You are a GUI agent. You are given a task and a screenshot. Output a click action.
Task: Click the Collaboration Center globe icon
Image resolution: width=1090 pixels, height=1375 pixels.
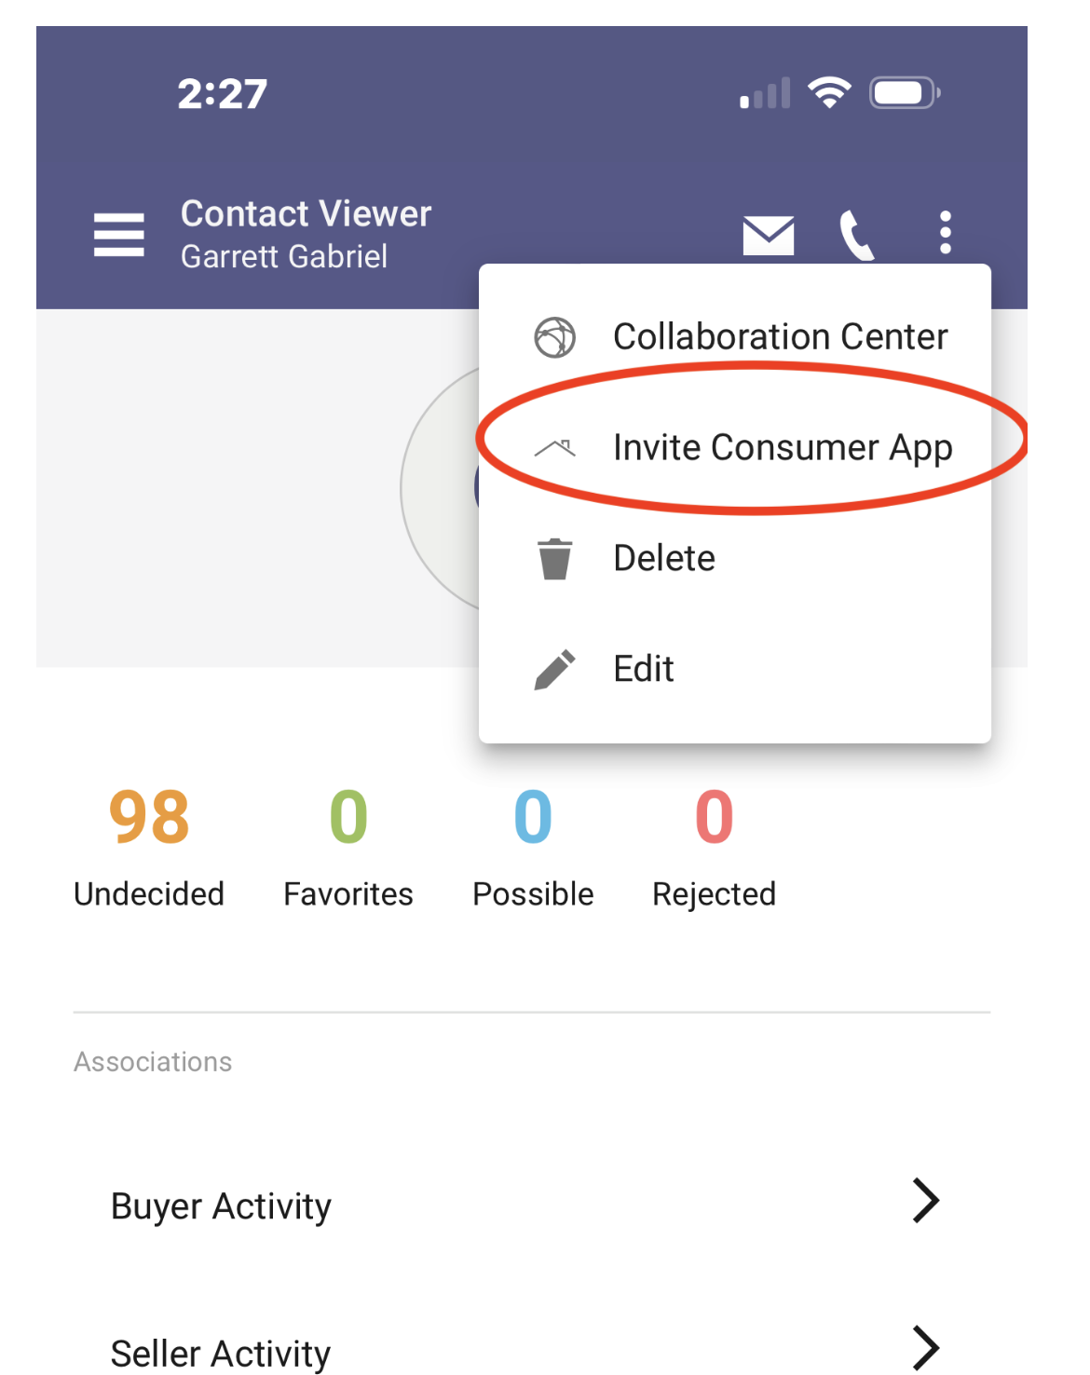click(554, 337)
